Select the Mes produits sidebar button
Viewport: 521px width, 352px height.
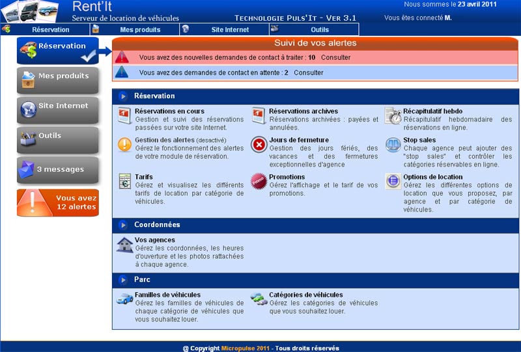(x=58, y=81)
